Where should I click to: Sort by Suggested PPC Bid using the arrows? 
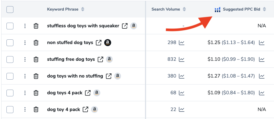click(264, 10)
